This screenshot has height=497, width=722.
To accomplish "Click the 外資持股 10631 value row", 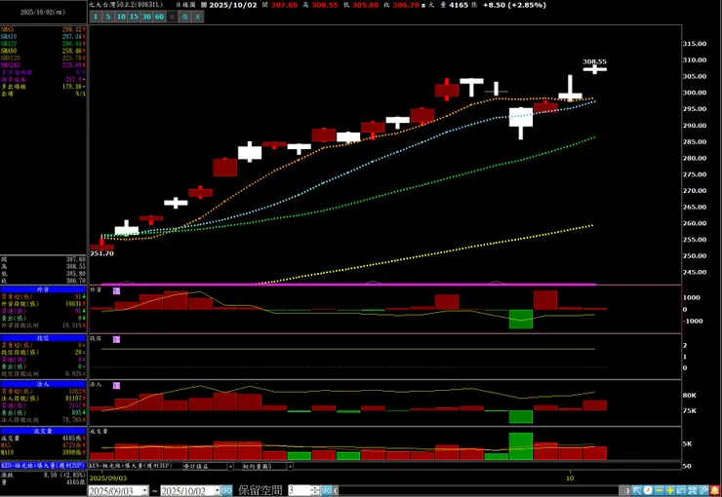I will [x=43, y=304].
